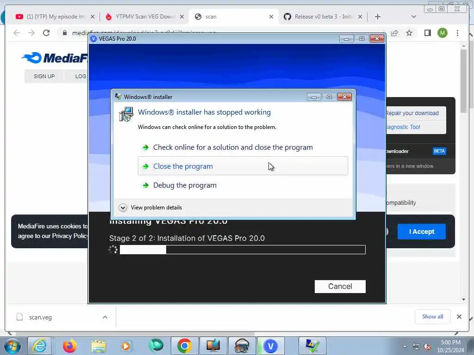Open Windows Explorer from taskbar
Viewport: 474px width, 355px height.
tap(99, 346)
